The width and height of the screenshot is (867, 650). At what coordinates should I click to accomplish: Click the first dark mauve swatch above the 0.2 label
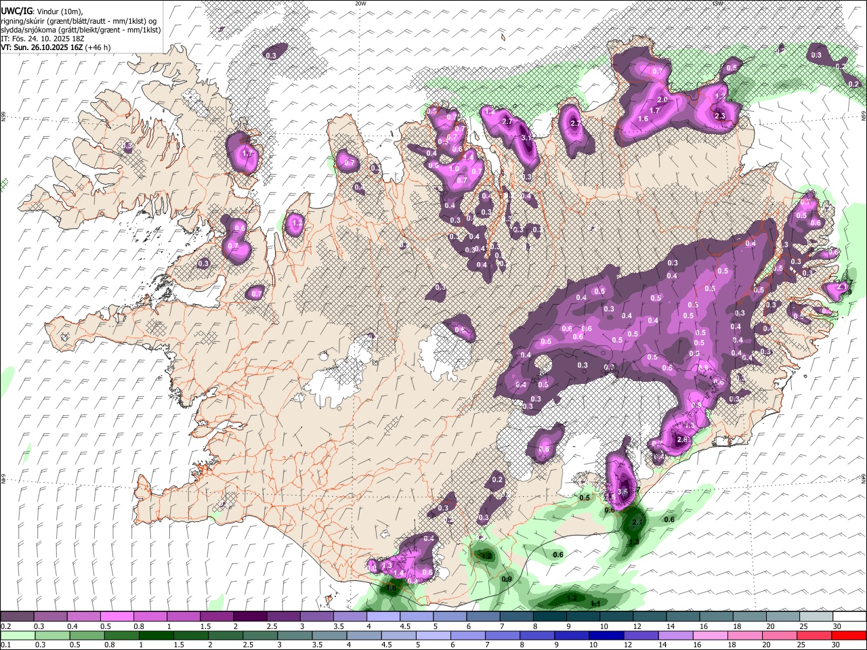[x=17, y=617]
